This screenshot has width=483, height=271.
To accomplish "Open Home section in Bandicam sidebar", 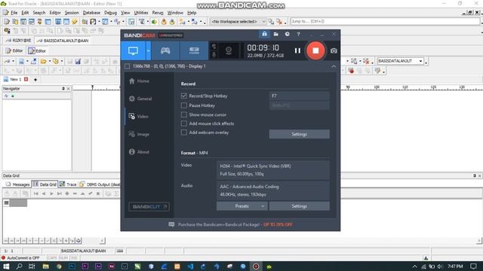I will point(139,81).
